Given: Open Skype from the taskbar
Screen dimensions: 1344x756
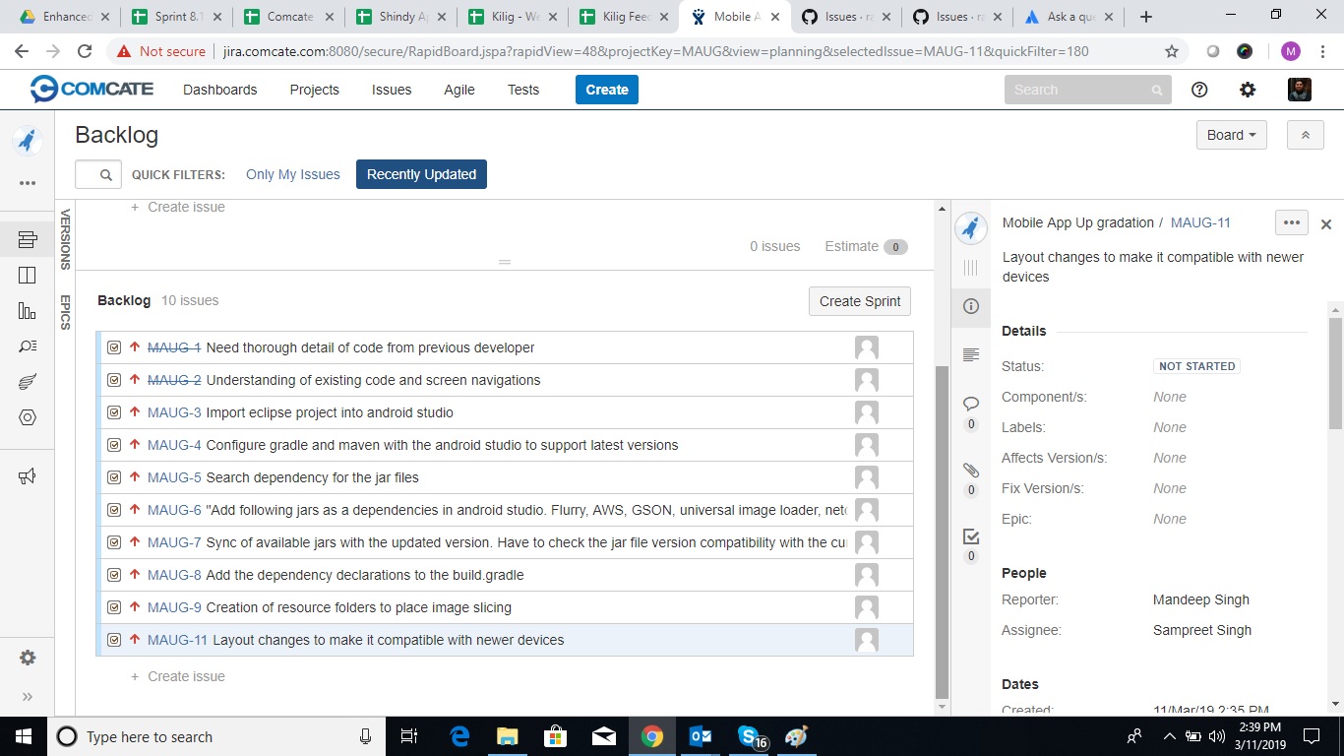Looking at the screenshot, I should [751, 736].
